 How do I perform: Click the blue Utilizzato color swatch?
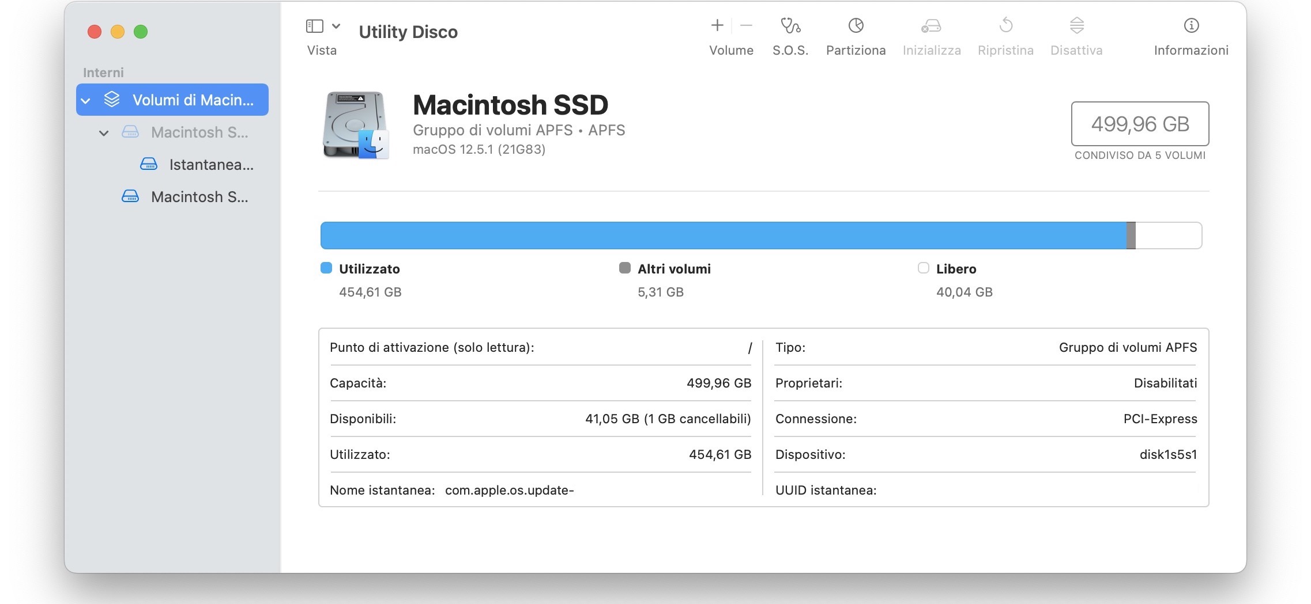point(326,268)
